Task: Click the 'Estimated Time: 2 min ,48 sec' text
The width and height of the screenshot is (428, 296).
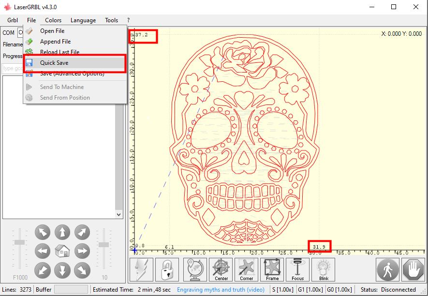Action: (x=132, y=289)
